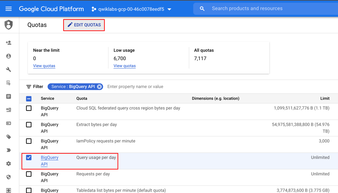
Task: Click the Quota column header
Action: pos(82,99)
